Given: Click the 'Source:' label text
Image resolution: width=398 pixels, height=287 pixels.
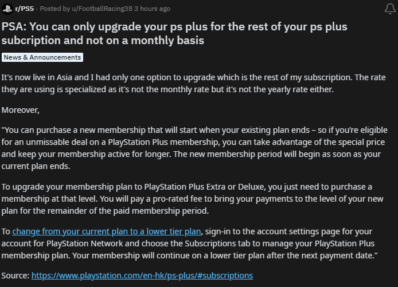Looking at the screenshot, I should point(15,276).
